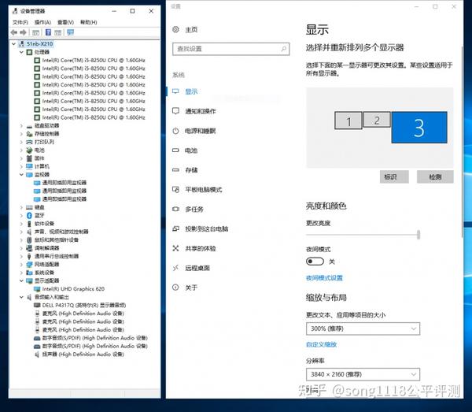Open the 操作(A) menu
472x412 pixels.
click(42, 22)
